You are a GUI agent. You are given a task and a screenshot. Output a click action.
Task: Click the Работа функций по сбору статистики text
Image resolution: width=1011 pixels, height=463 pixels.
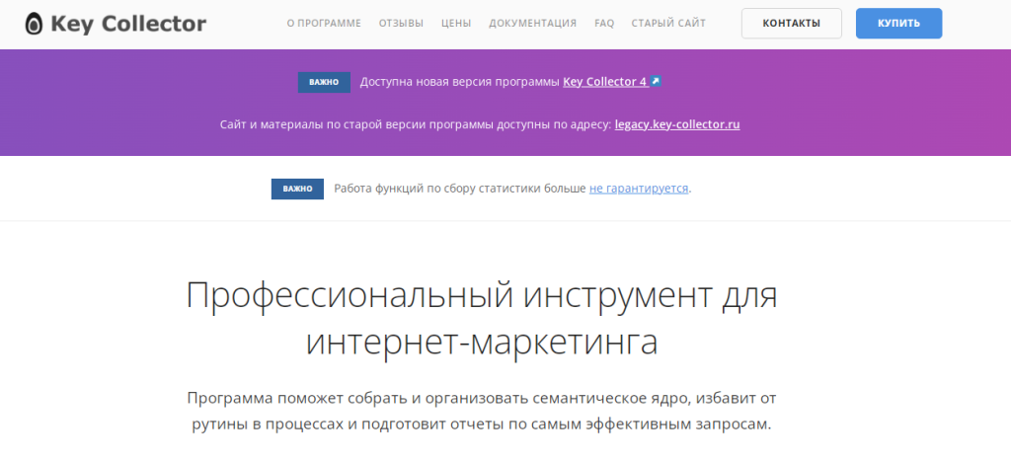tap(459, 188)
